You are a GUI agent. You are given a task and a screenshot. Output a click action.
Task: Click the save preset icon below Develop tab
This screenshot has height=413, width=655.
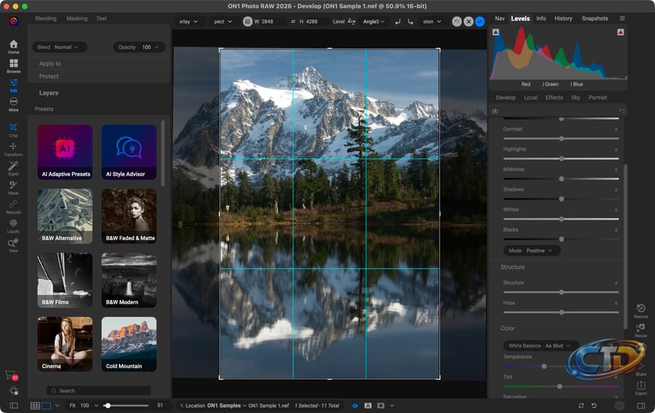[x=495, y=111]
